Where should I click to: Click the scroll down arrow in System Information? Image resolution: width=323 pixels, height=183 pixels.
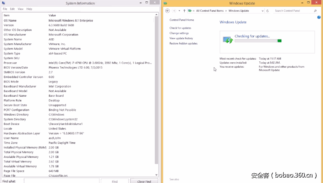click(156, 174)
